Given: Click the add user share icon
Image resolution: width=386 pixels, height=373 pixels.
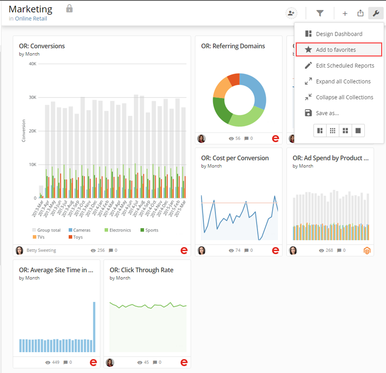Looking at the screenshot, I should pos(291,13).
